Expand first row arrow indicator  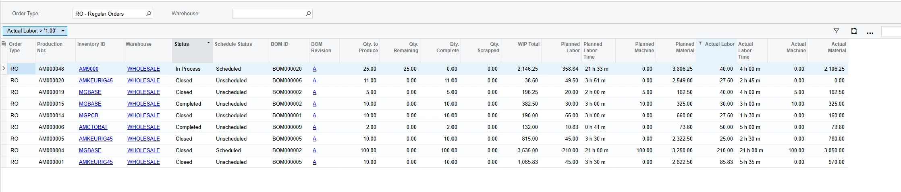[4, 69]
